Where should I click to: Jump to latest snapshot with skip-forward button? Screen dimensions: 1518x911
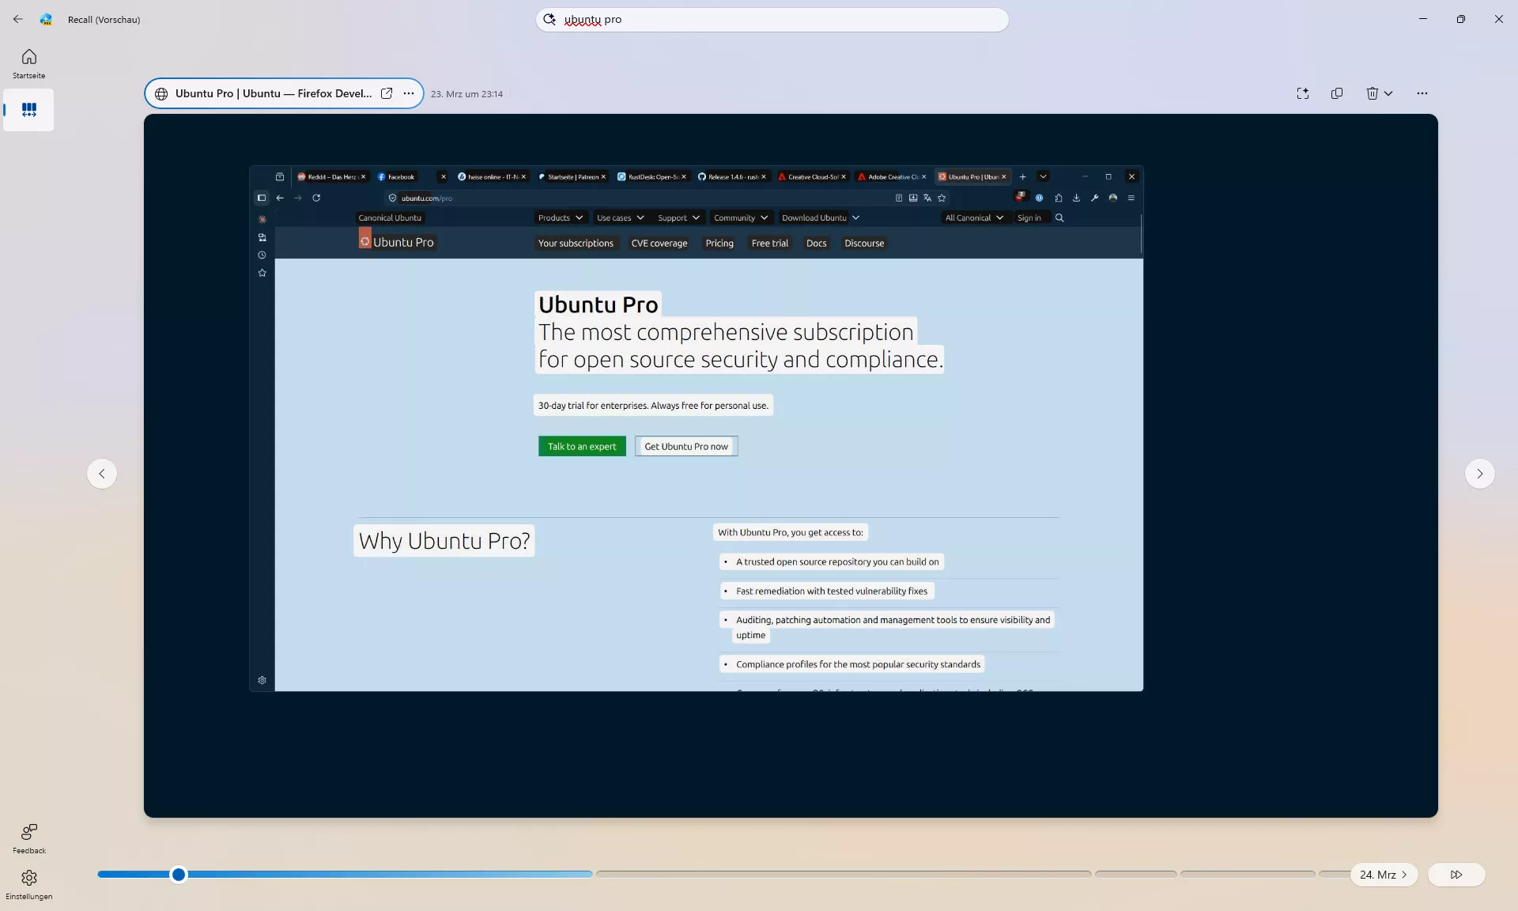(1456, 875)
